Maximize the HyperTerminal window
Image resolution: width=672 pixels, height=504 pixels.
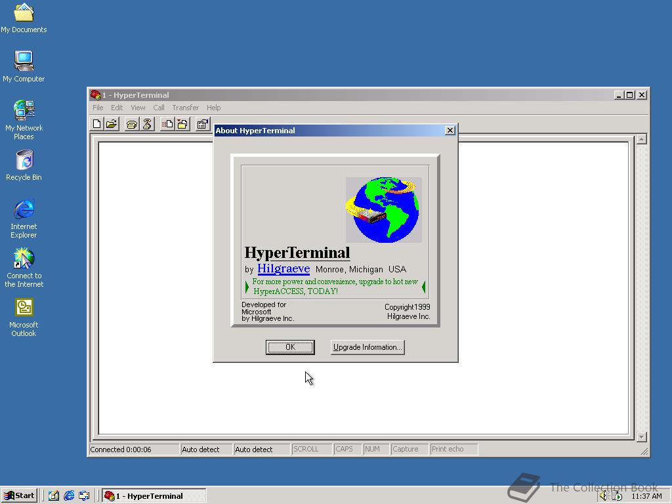click(629, 94)
